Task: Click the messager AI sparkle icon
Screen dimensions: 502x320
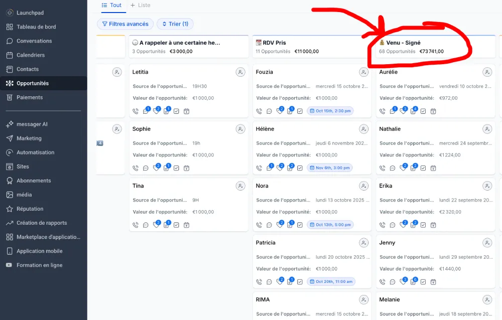Action: click(10, 124)
